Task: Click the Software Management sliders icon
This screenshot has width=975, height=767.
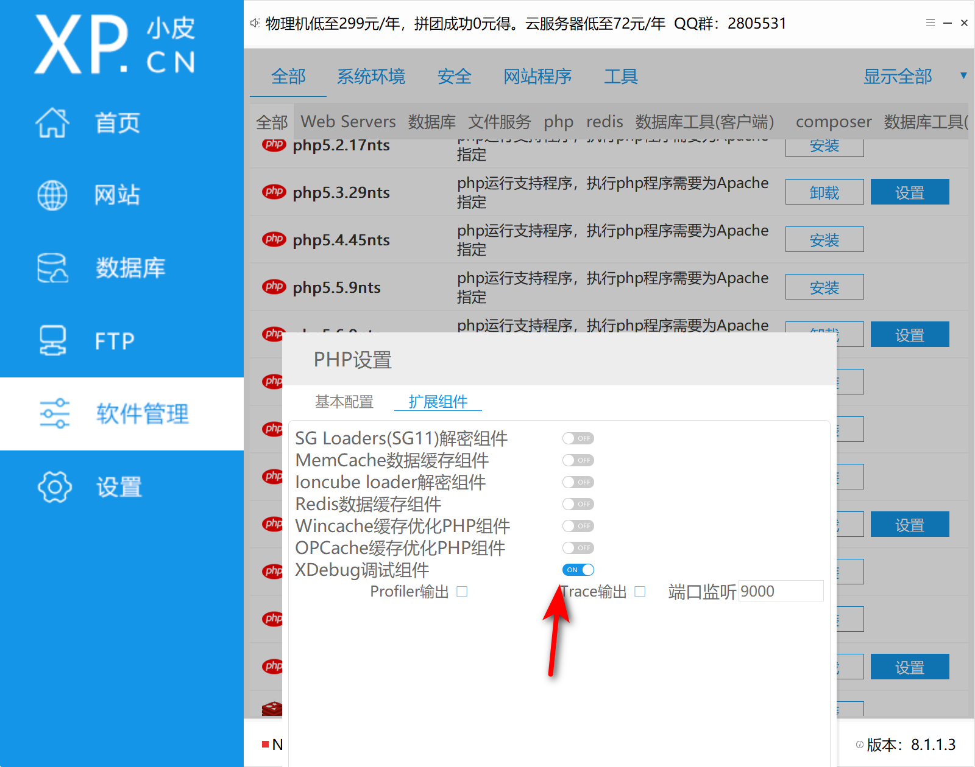Action: (54, 414)
